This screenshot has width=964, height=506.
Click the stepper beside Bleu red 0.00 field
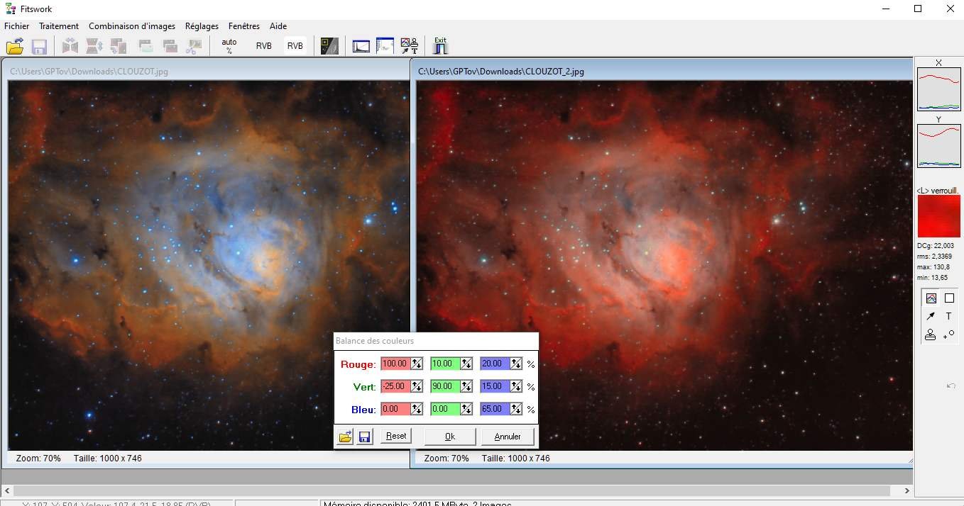(x=417, y=409)
